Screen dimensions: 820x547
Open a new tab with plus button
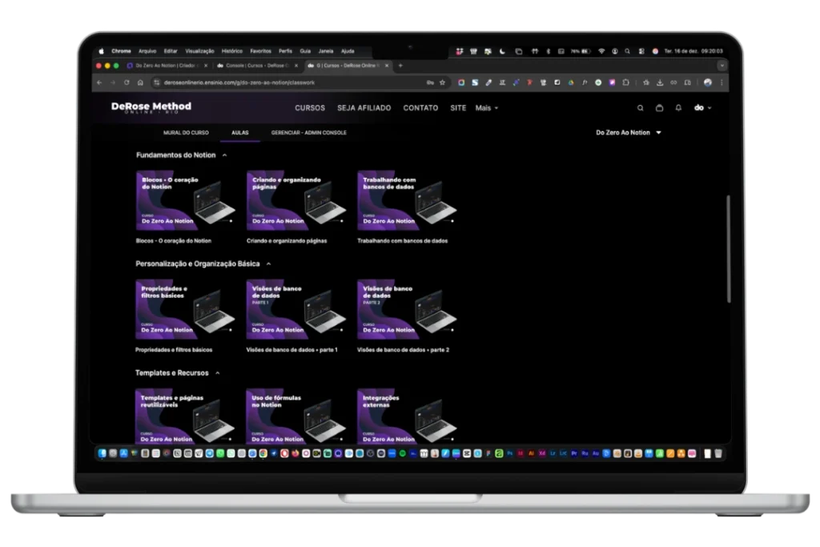pos(400,66)
